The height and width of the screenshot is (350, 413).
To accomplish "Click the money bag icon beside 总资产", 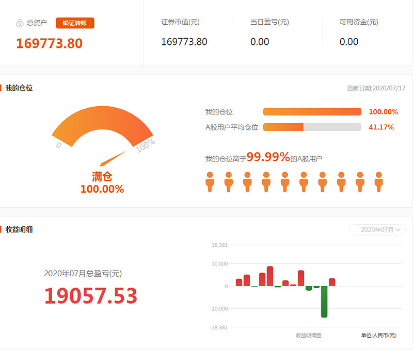I will click(20, 23).
